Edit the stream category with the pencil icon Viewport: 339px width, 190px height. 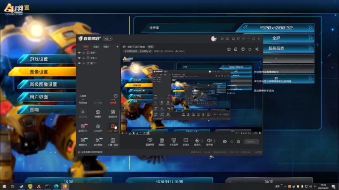pyautogui.click(x=150, y=51)
